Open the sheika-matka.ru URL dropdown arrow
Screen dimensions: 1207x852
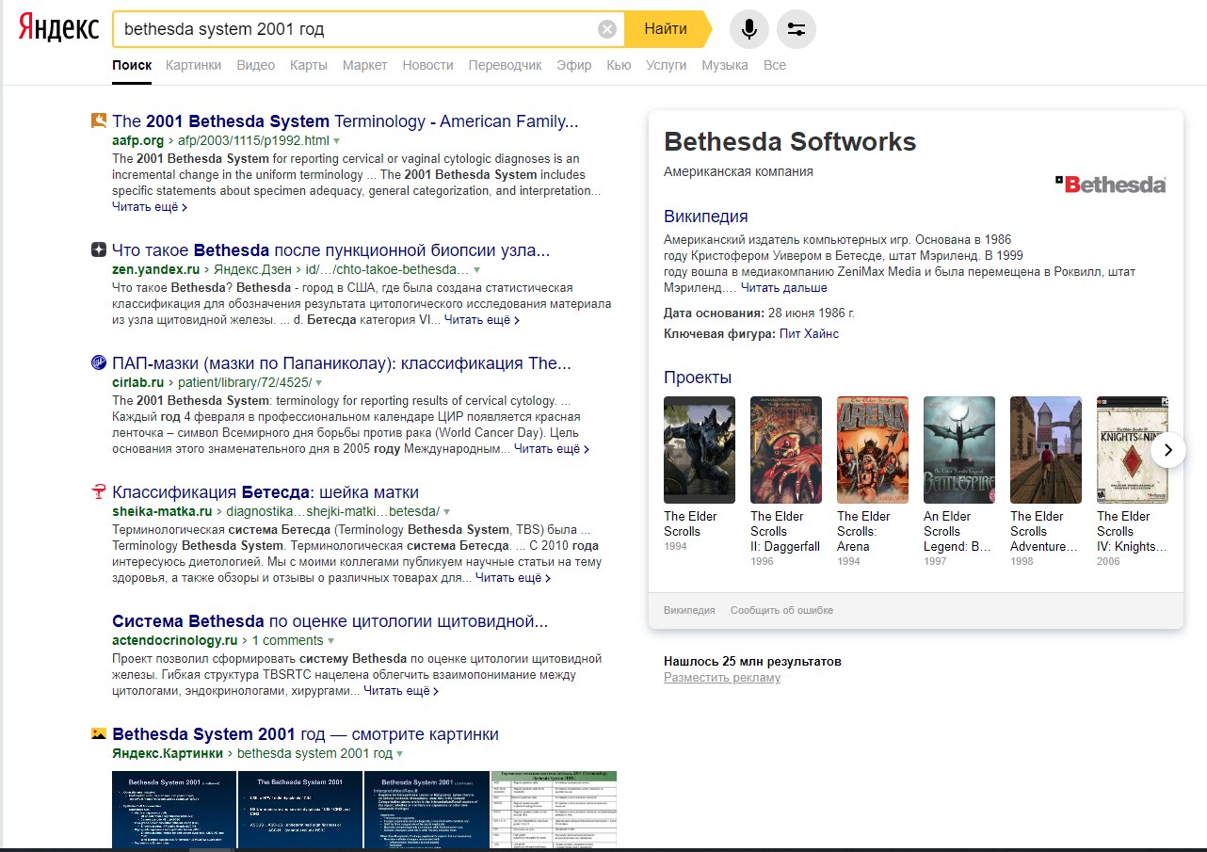[x=447, y=512]
